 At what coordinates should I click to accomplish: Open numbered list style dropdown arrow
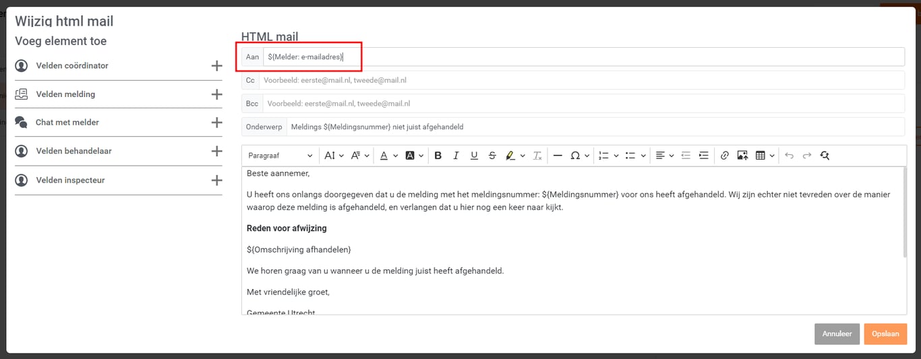tap(616, 156)
